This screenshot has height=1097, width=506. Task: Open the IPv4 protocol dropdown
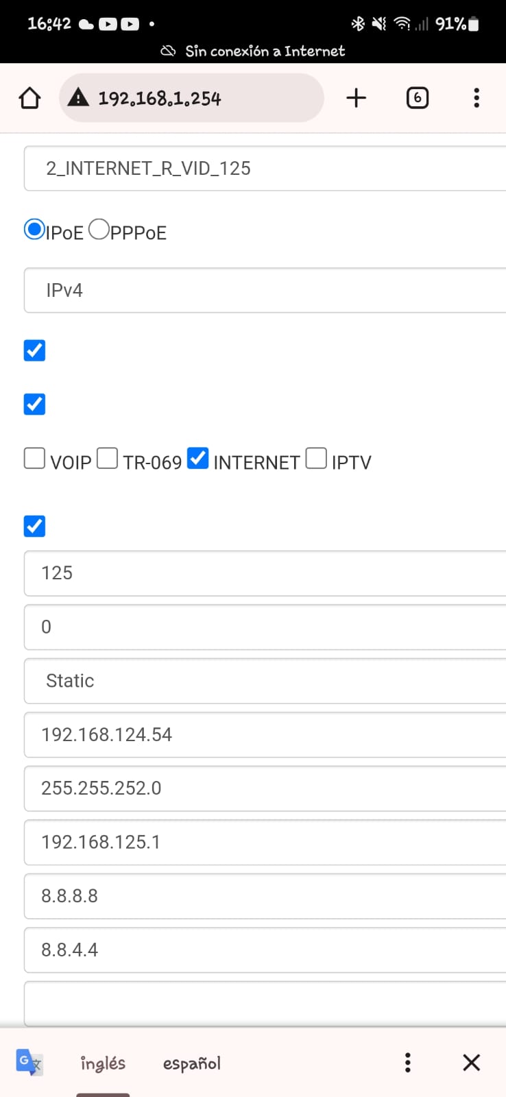point(265,291)
